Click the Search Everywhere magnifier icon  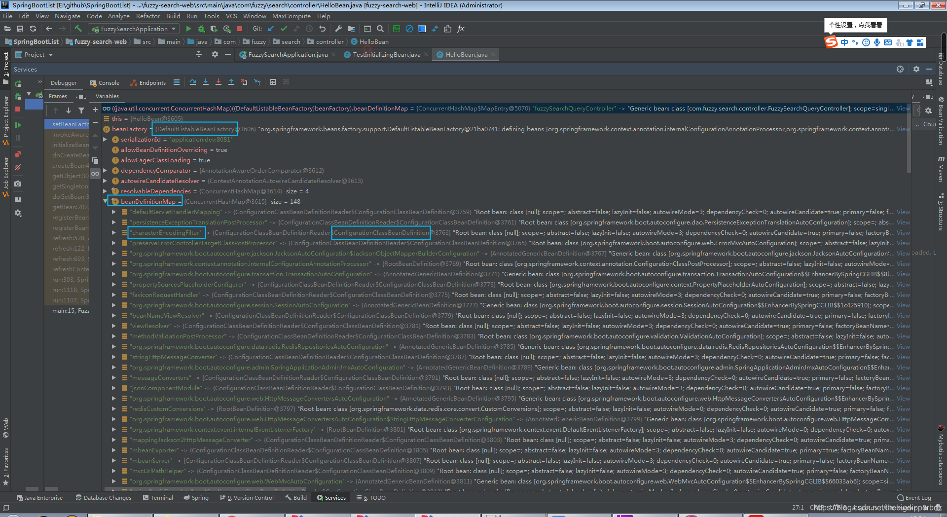pyautogui.click(x=380, y=29)
